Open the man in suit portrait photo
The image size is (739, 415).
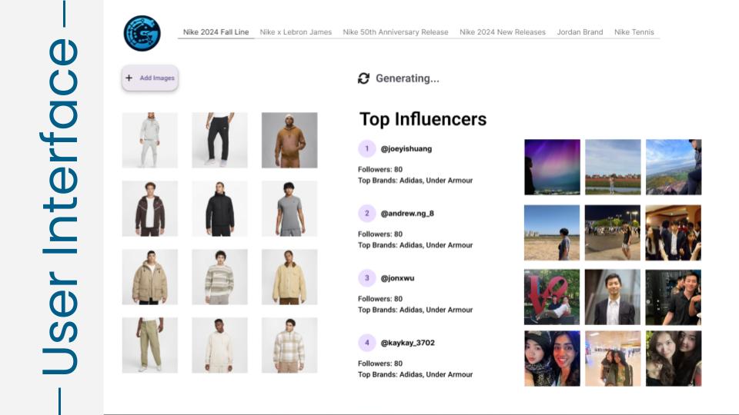point(613,297)
